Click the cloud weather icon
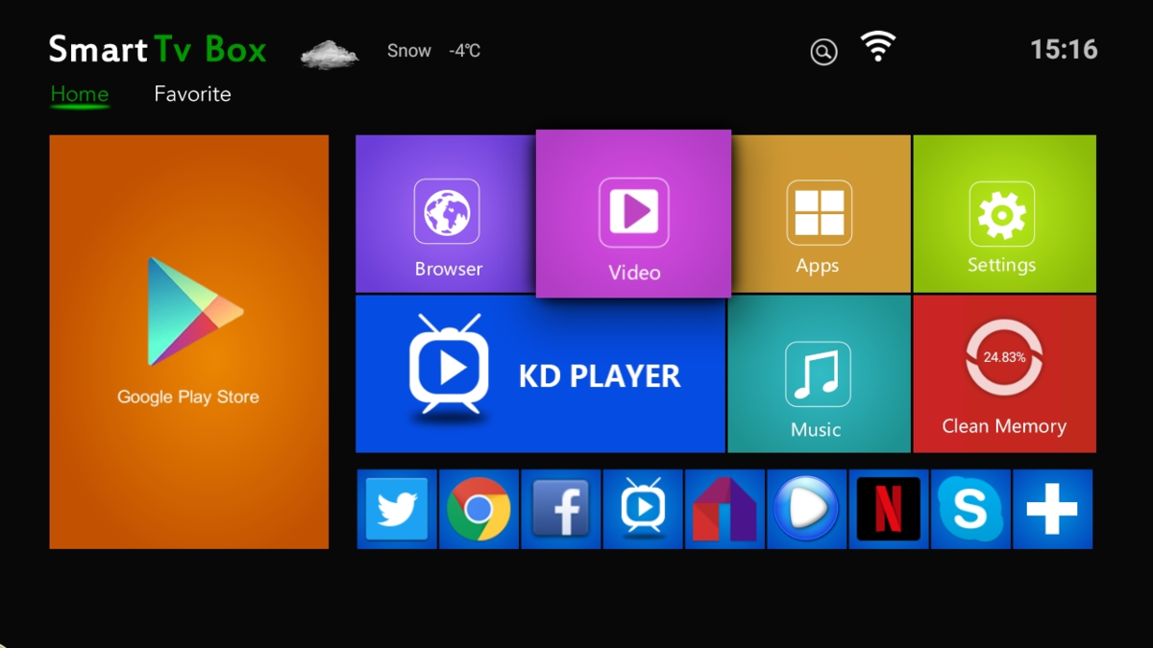The width and height of the screenshot is (1153, 648). [330, 54]
